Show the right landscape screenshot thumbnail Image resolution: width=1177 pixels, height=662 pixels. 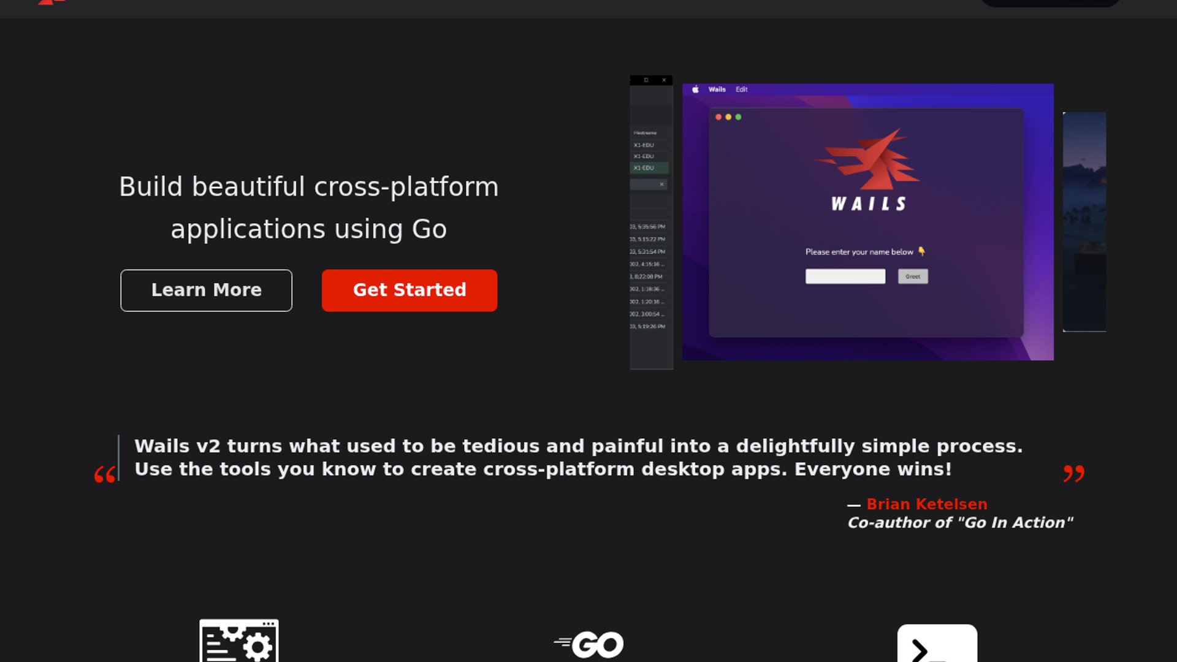1084,222
